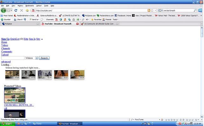Reload the current YouTube page
The height and width of the screenshot is (126, 204).
click(16, 10)
